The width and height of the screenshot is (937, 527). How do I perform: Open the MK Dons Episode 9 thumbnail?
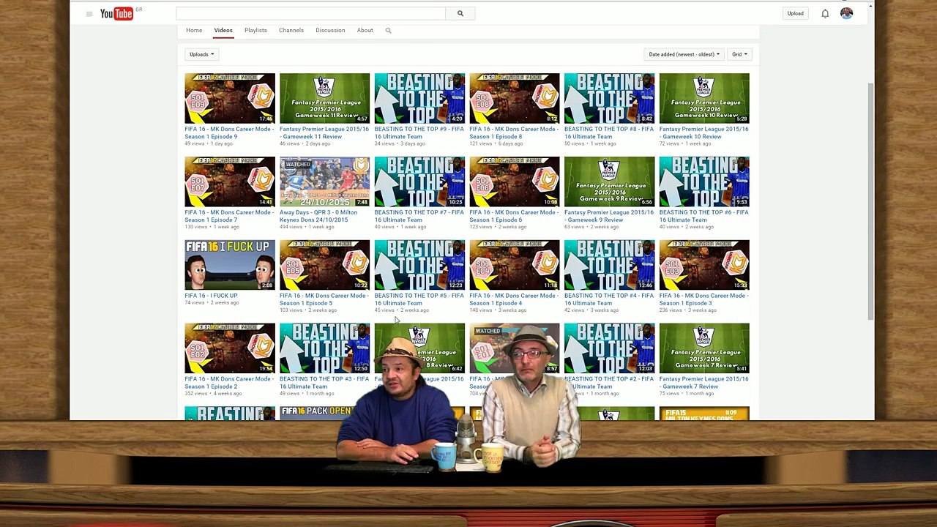(x=230, y=98)
